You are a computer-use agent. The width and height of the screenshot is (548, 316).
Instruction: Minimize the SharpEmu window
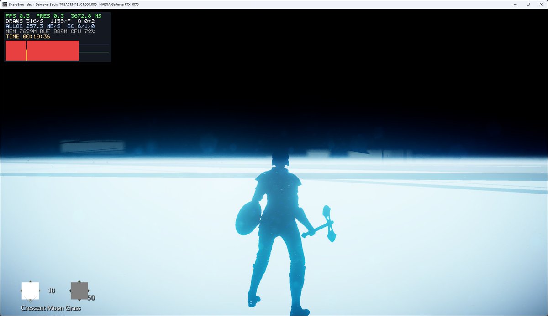pos(516,4)
